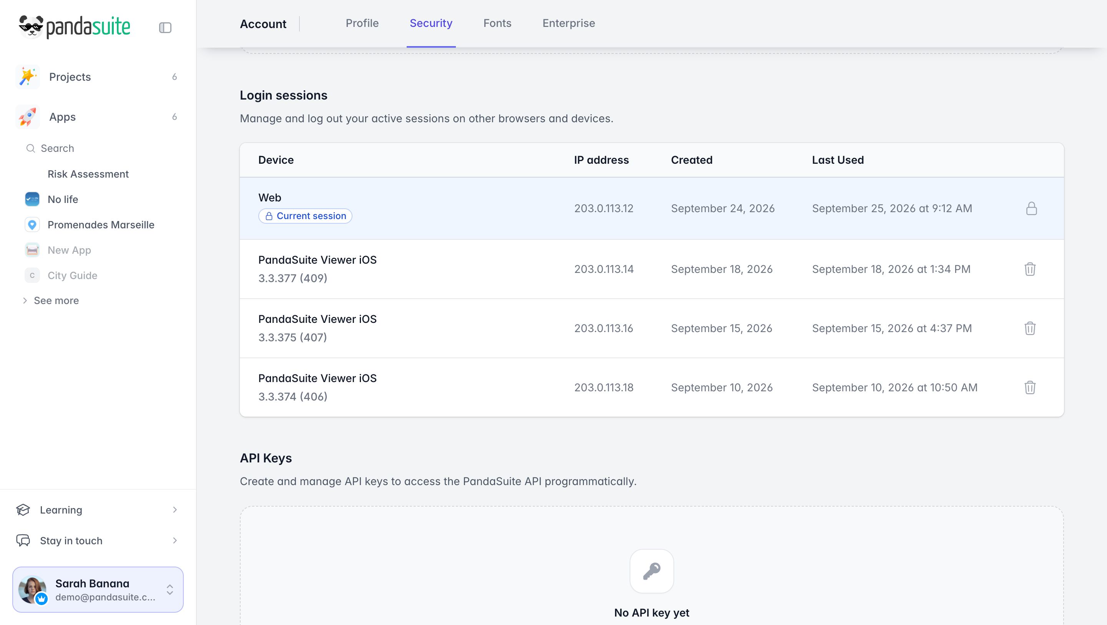The width and height of the screenshot is (1107, 625).
Task: Open Apps via the rocket icon
Action: coord(28,117)
